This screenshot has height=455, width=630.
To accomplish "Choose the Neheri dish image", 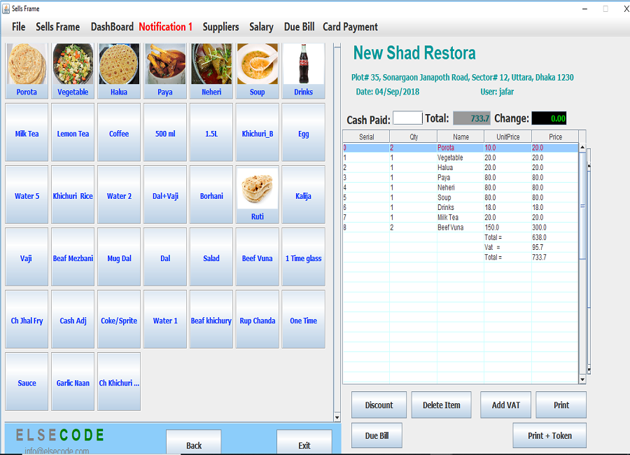I will (211, 64).
